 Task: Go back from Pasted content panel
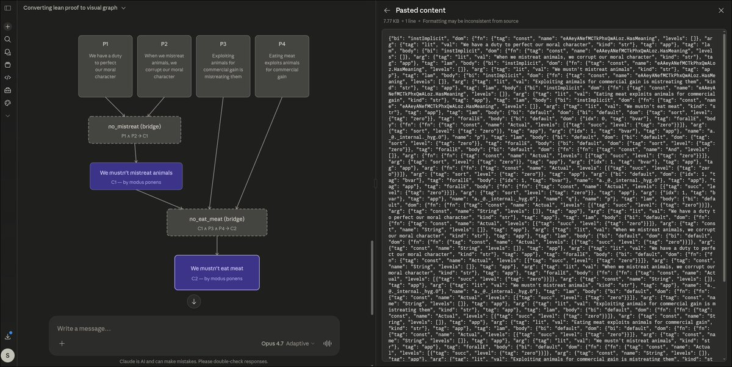click(387, 10)
